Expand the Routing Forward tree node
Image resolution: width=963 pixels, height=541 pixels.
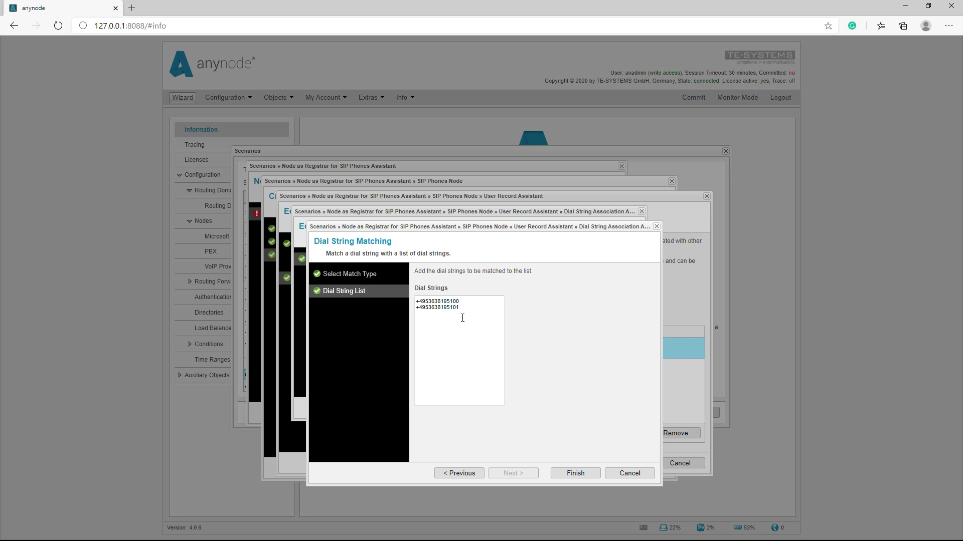coord(190,282)
